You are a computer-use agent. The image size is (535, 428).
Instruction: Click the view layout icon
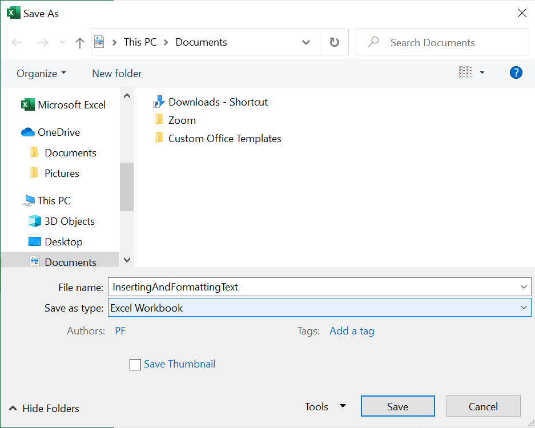click(x=465, y=72)
